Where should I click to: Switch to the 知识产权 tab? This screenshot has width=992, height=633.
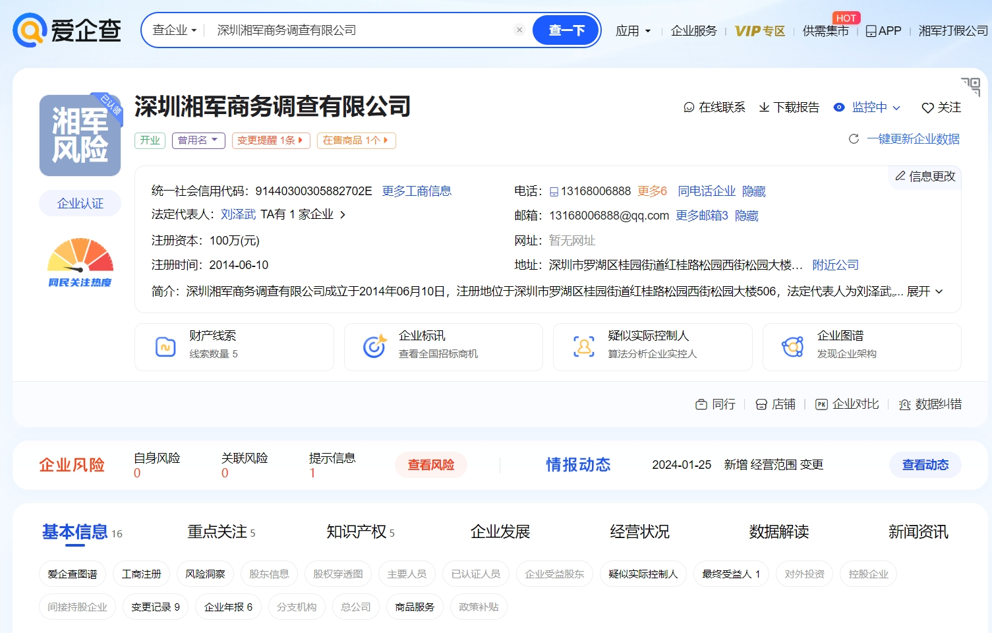[357, 531]
